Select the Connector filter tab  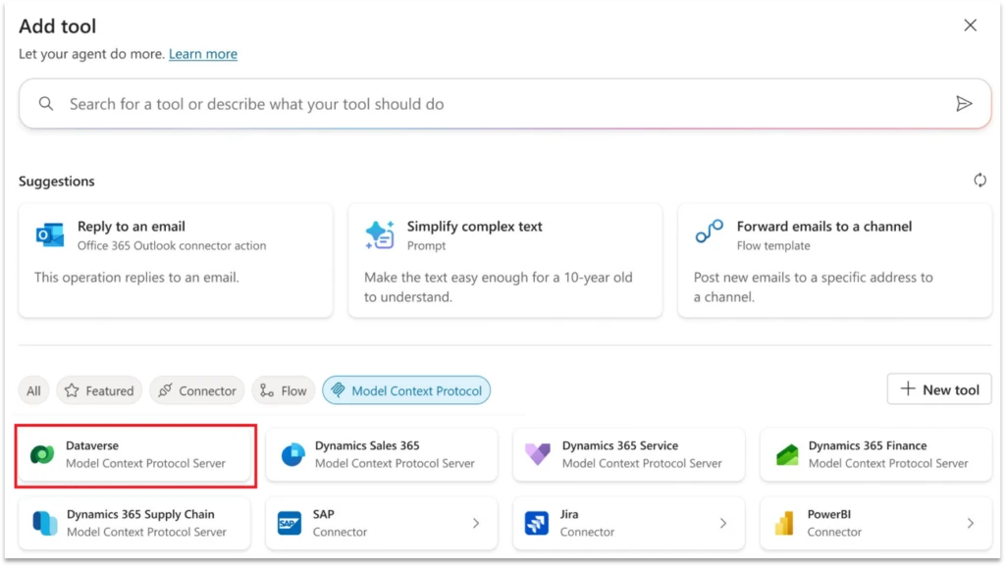coord(196,390)
